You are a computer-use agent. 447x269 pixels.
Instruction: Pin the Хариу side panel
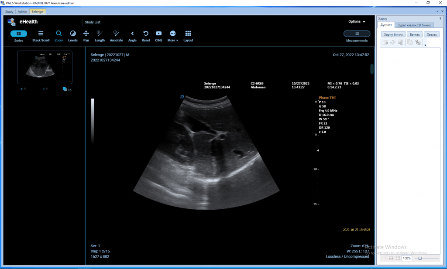[x=440, y=18]
